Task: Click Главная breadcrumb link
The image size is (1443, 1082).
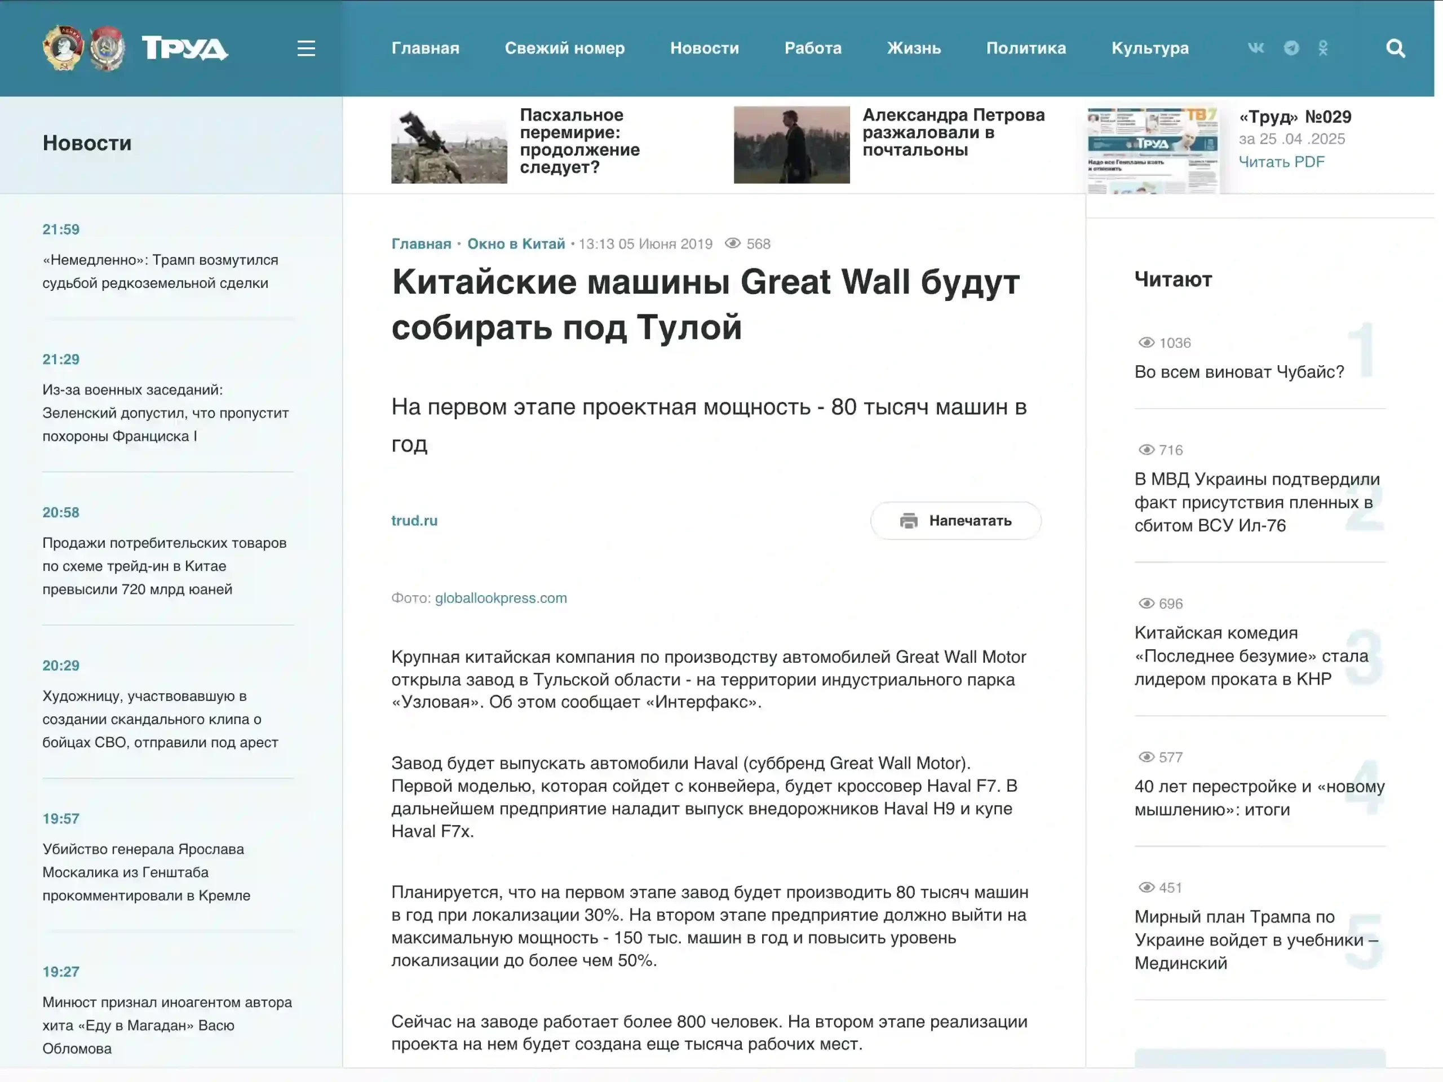Action: click(422, 244)
